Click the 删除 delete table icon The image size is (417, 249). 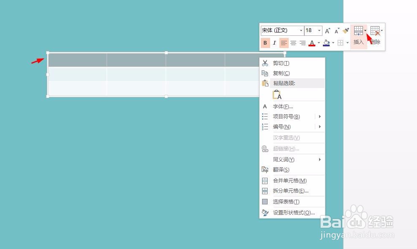(x=375, y=31)
